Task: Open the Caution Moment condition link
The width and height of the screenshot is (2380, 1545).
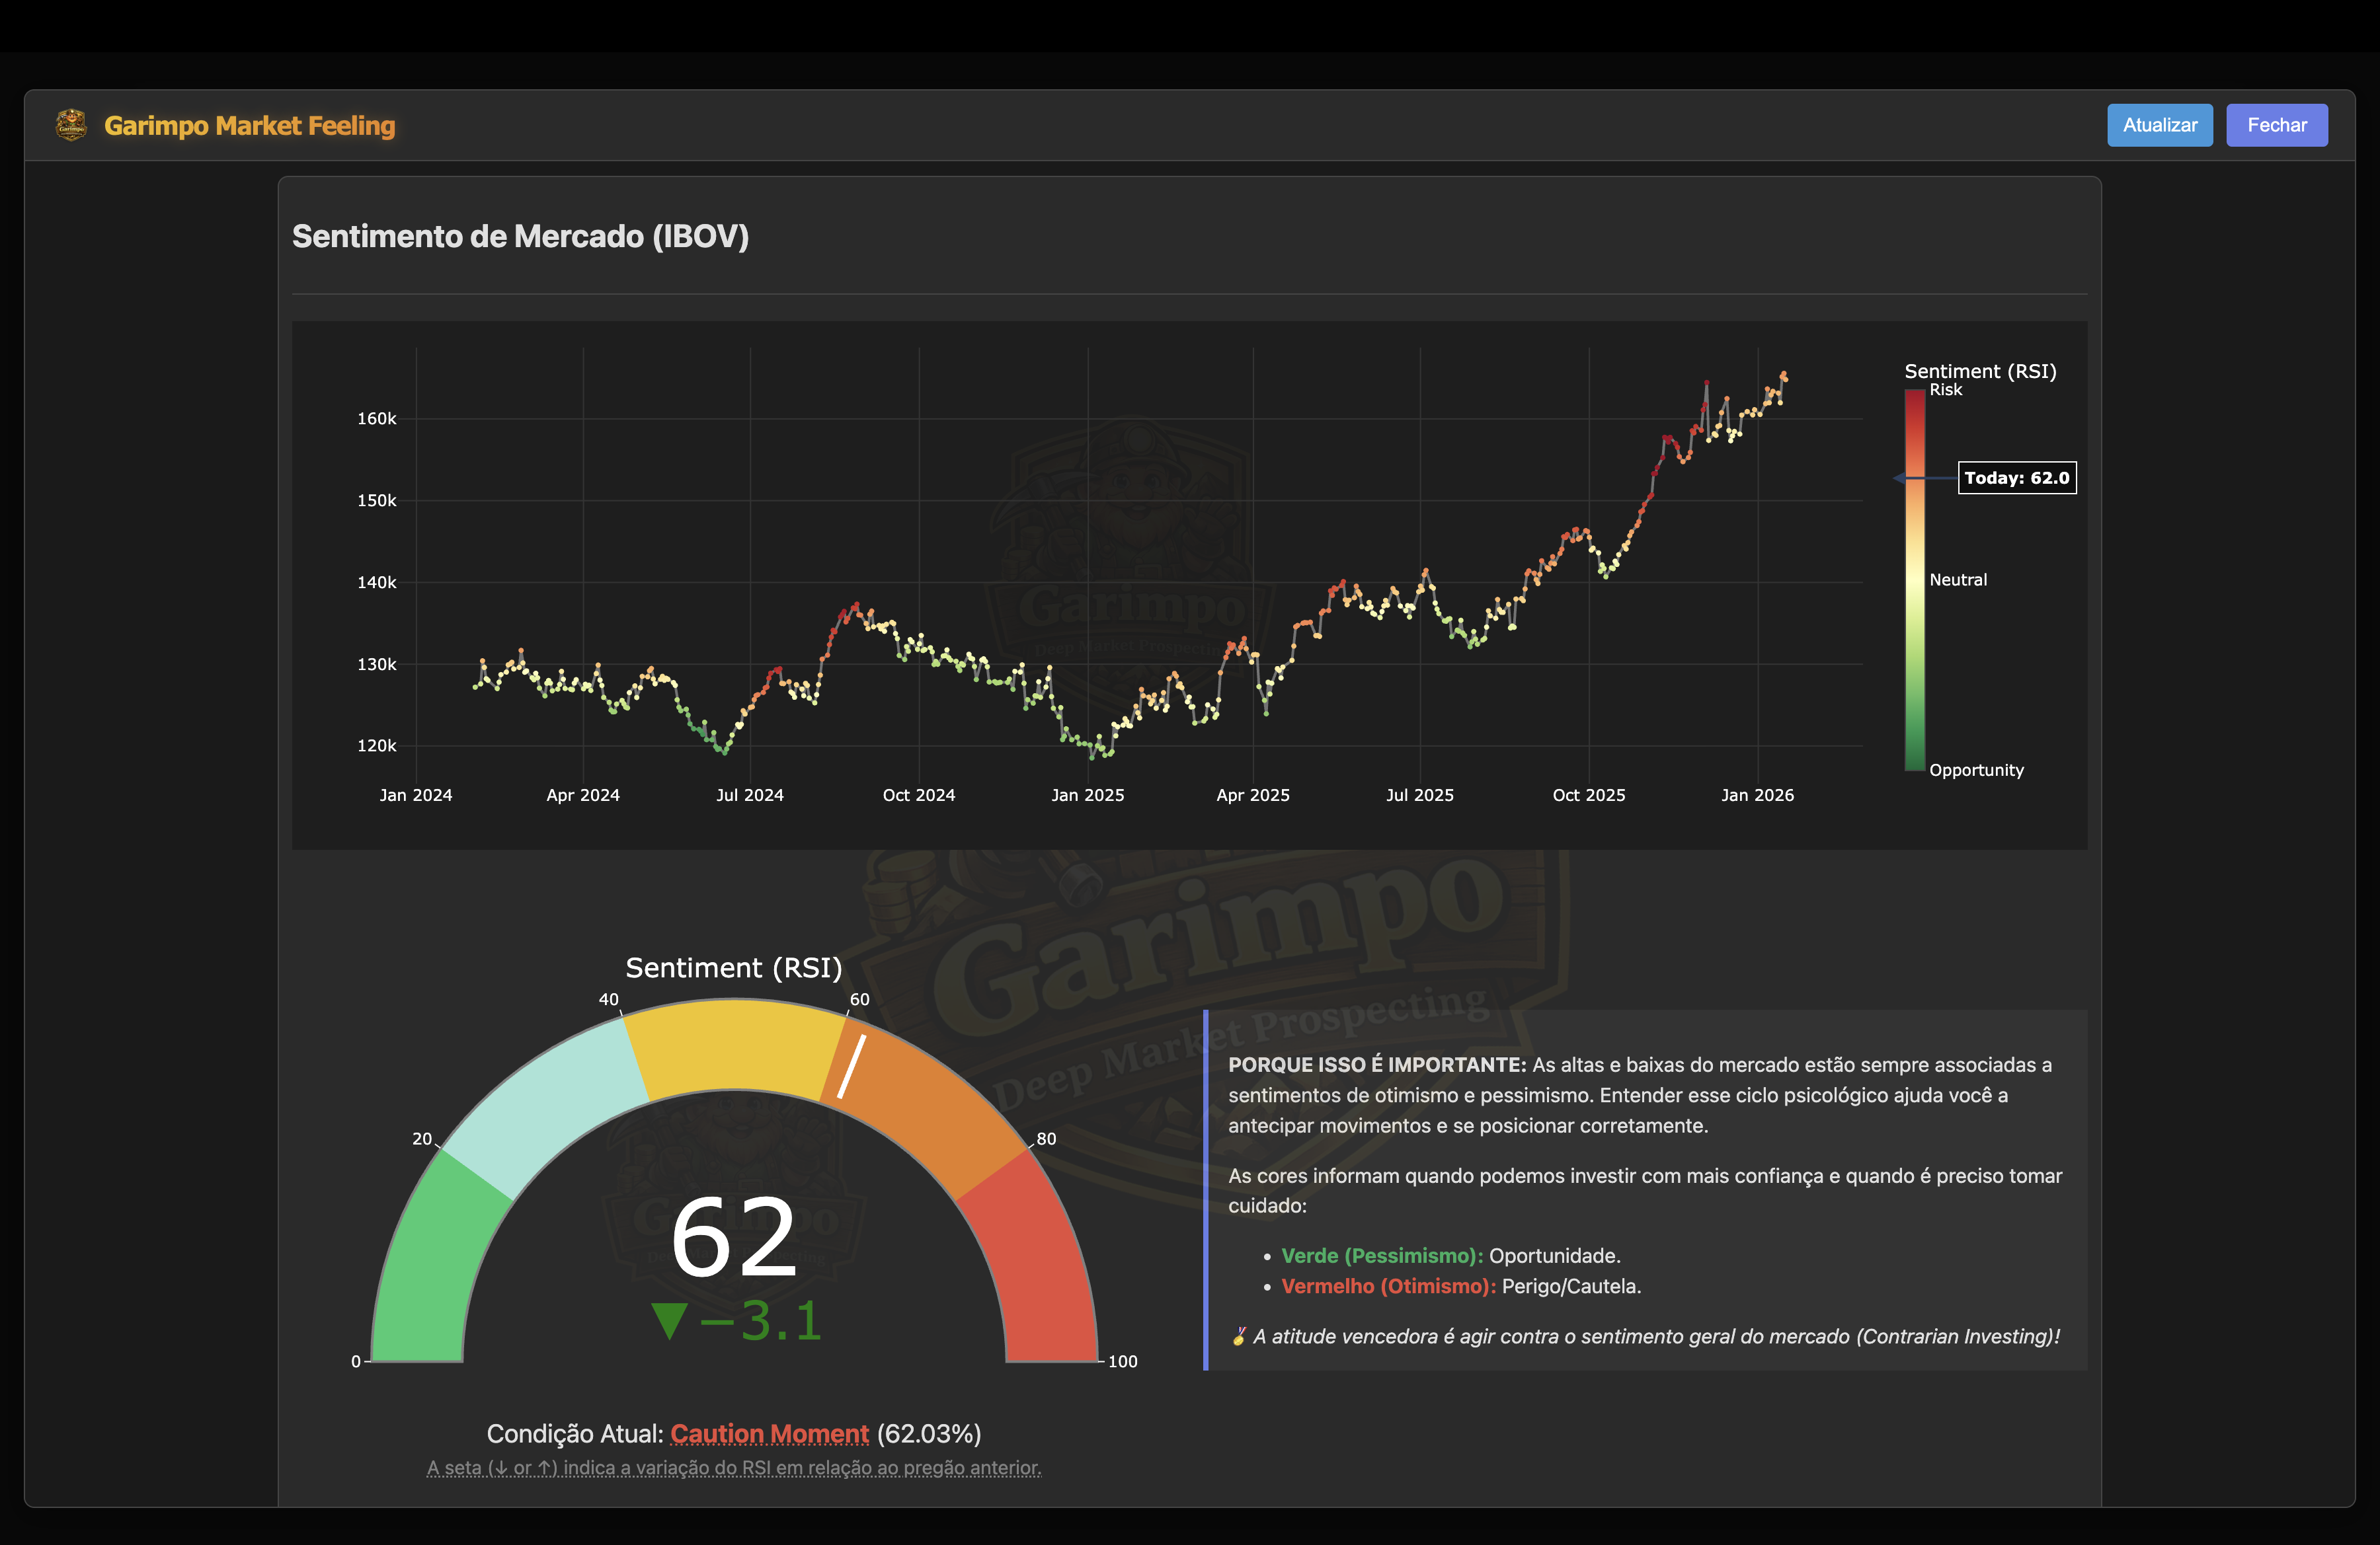Action: tap(768, 1433)
